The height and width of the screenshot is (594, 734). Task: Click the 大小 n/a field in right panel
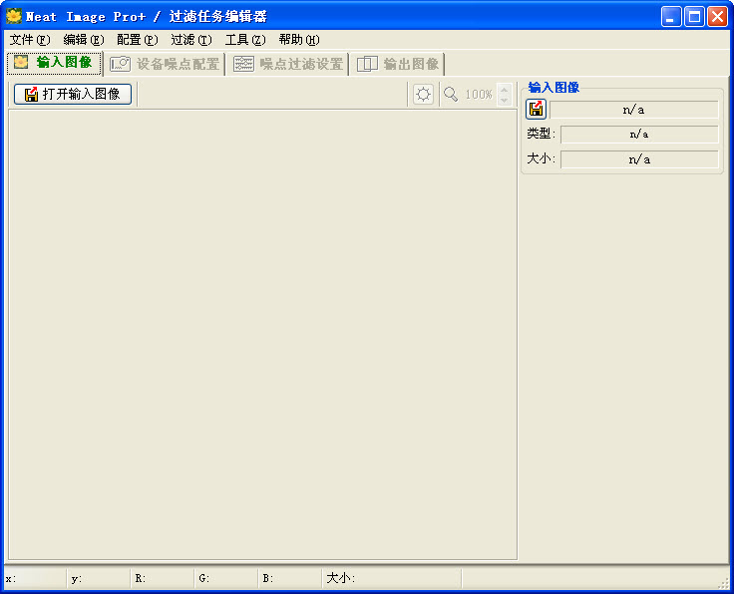(x=639, y=159)
